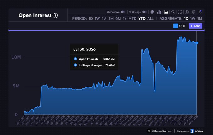Click the tooltip date Jul 30, 2026
Screen dimensions: 213x135
pyautogui.click(x=84, y=49)
